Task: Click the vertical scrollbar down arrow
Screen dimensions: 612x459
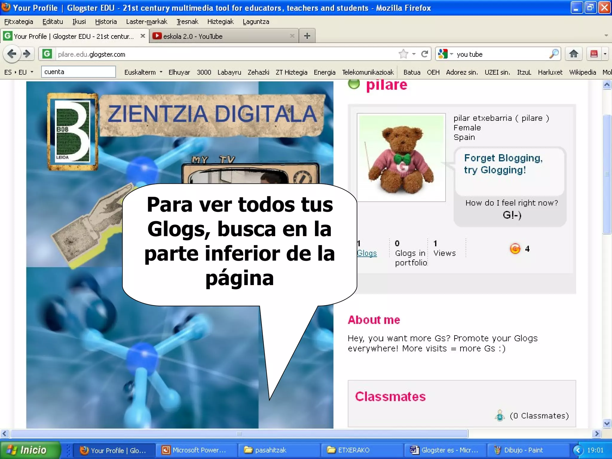Action: coord(607,423)
